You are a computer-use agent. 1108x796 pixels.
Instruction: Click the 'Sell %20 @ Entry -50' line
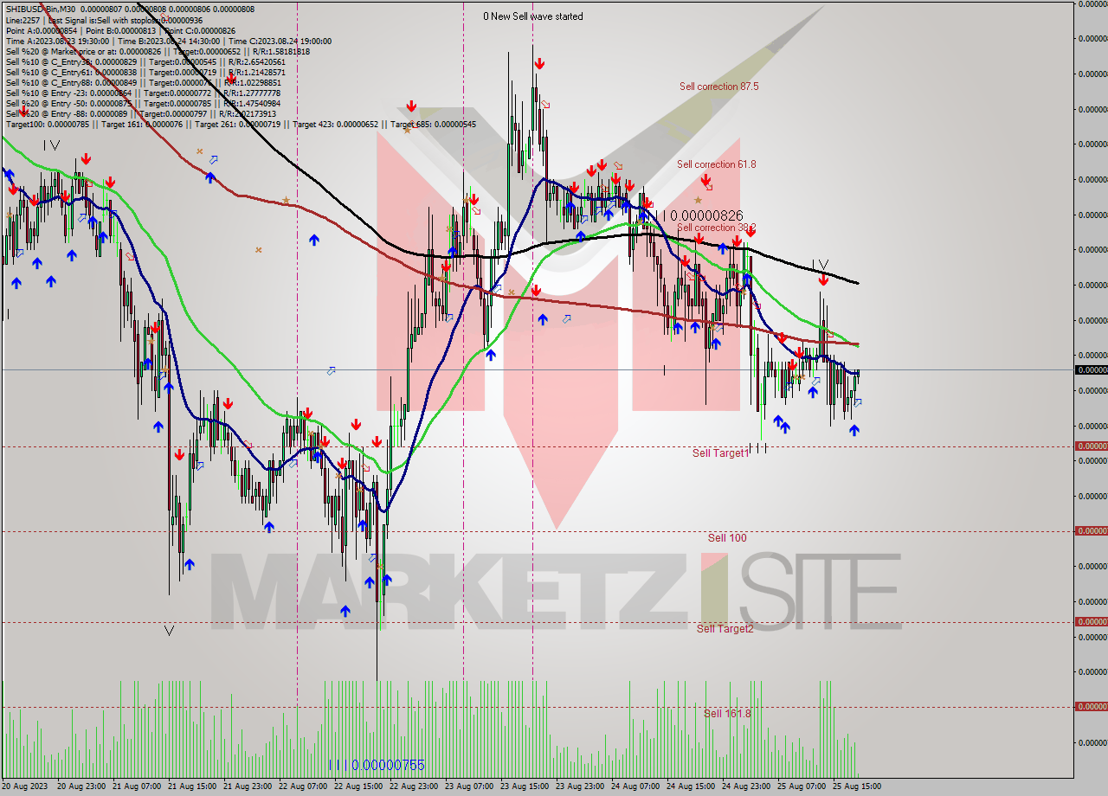(143, 103)
